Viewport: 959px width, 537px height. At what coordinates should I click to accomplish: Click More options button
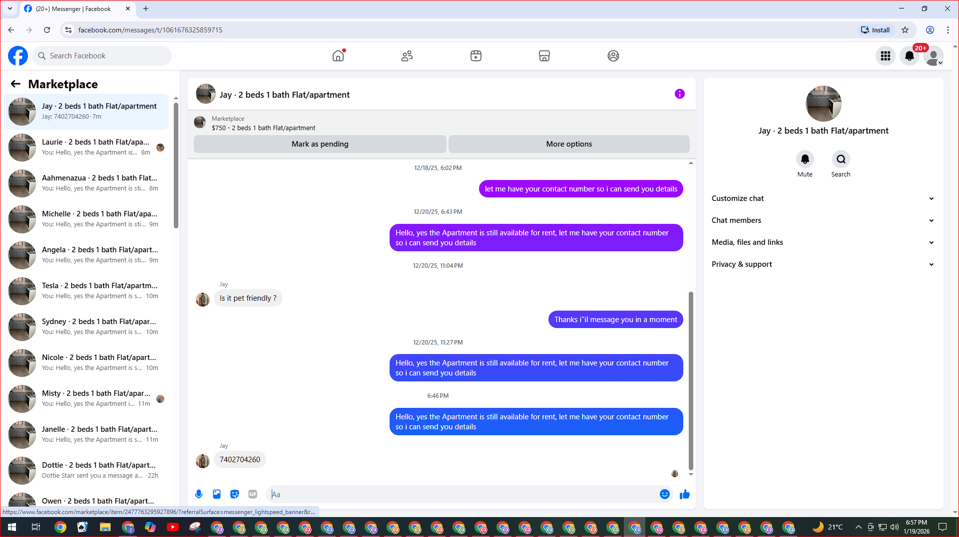click(x=569, y=144)
